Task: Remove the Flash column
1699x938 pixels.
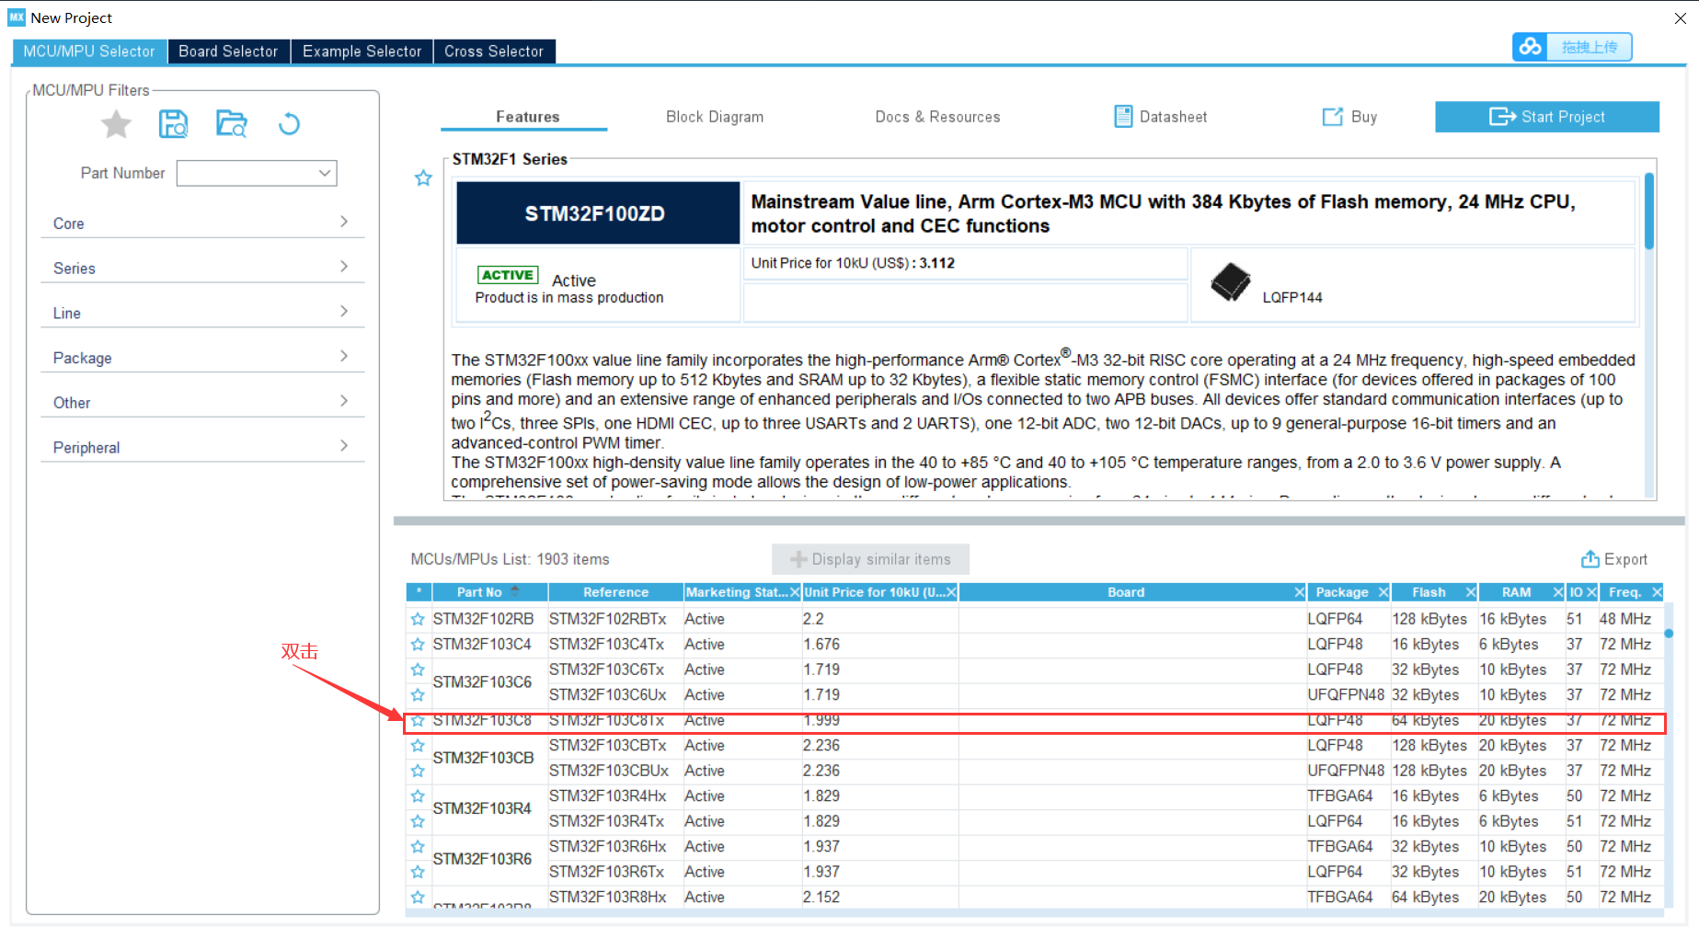Action: tap(1471, 592)
